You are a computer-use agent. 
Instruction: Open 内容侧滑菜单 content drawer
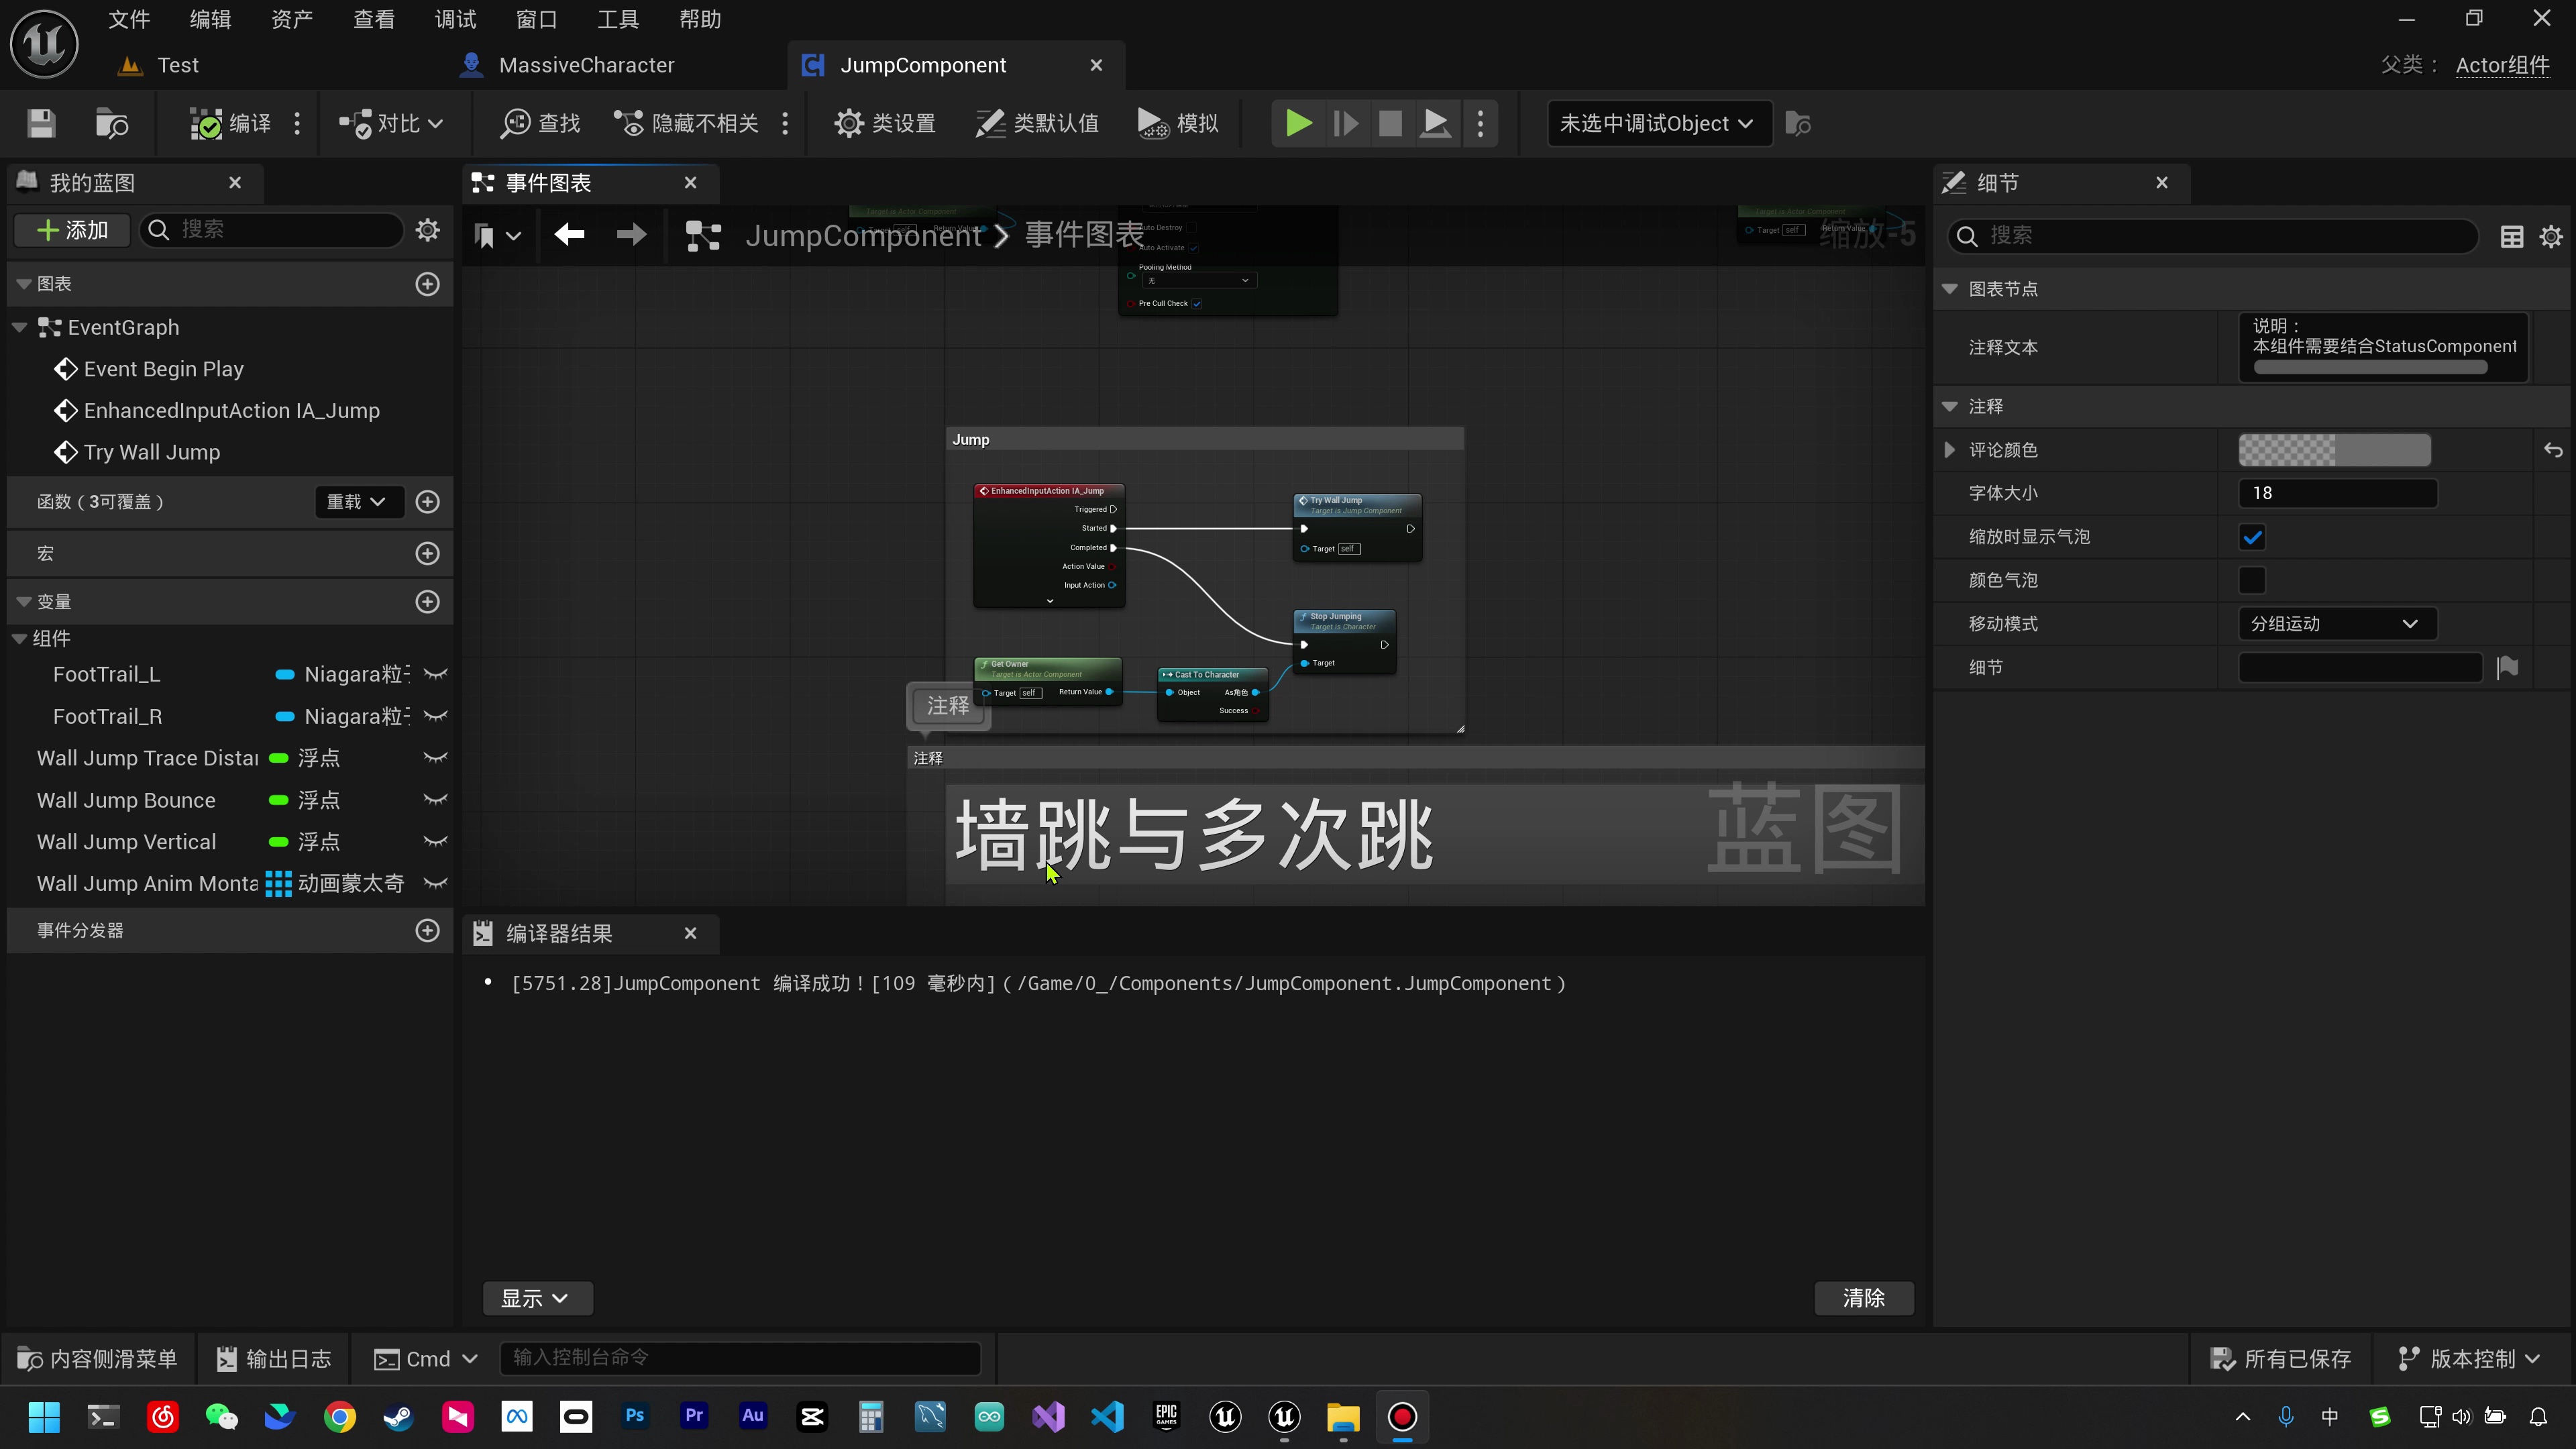pyautogui.click(x=98, y=1359)
